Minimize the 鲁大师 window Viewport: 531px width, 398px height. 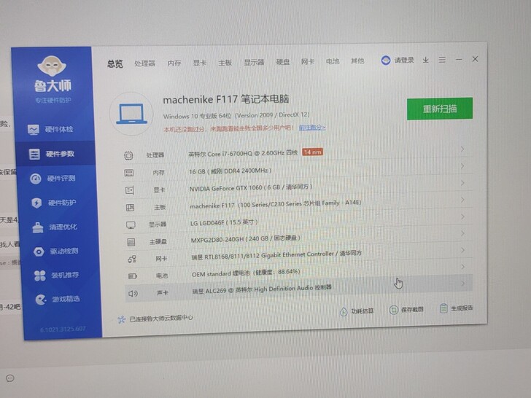[x=459, y=60]
